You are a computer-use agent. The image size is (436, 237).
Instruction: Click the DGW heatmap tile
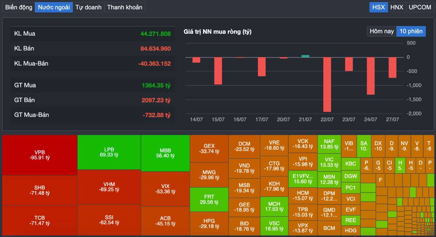(351, 176)
